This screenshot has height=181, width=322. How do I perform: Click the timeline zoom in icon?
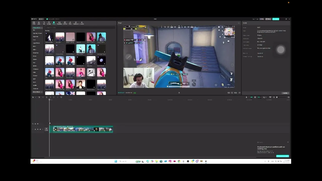coord(289,97)
